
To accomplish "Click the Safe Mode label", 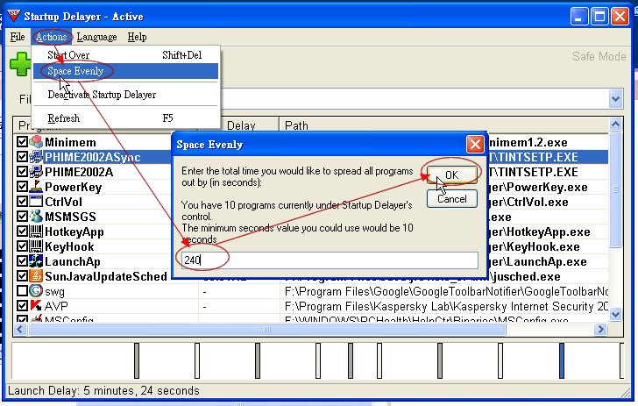I will 599,56.
